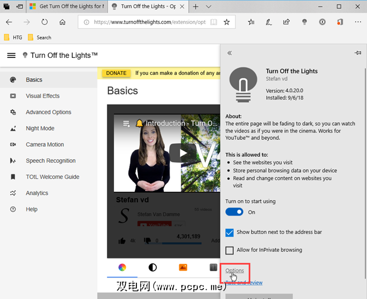Switch to 'Get Turn Off the Lights' tab
The image size is (367, 299).
pyautogui.click(x=66, y=7)
